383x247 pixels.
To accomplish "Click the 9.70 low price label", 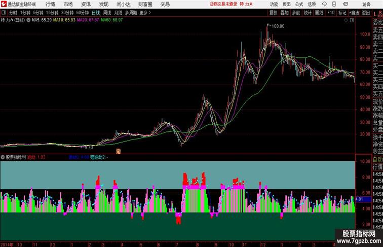I will pyautogui.click(x=89, y=148).
